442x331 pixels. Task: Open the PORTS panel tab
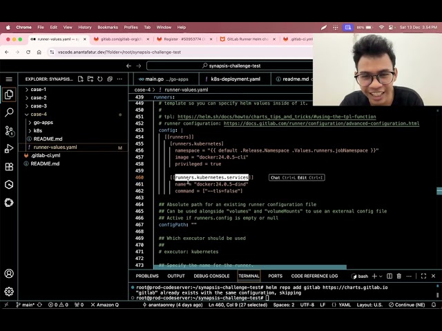click(276, 276)
